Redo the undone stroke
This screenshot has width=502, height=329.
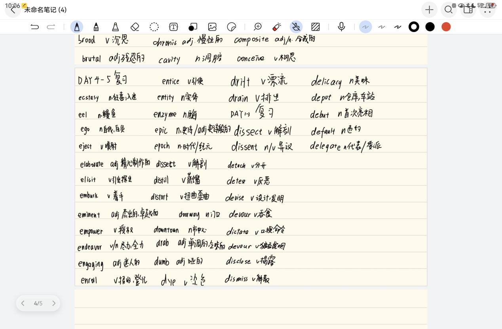[x=51, y=27]
